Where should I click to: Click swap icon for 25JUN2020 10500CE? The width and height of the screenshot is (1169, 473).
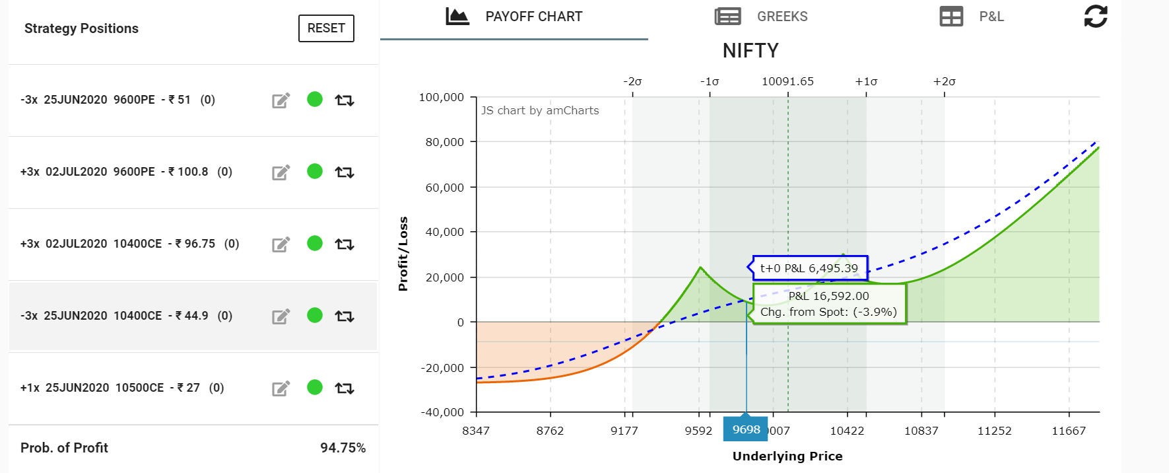click(x=345, y=388)
